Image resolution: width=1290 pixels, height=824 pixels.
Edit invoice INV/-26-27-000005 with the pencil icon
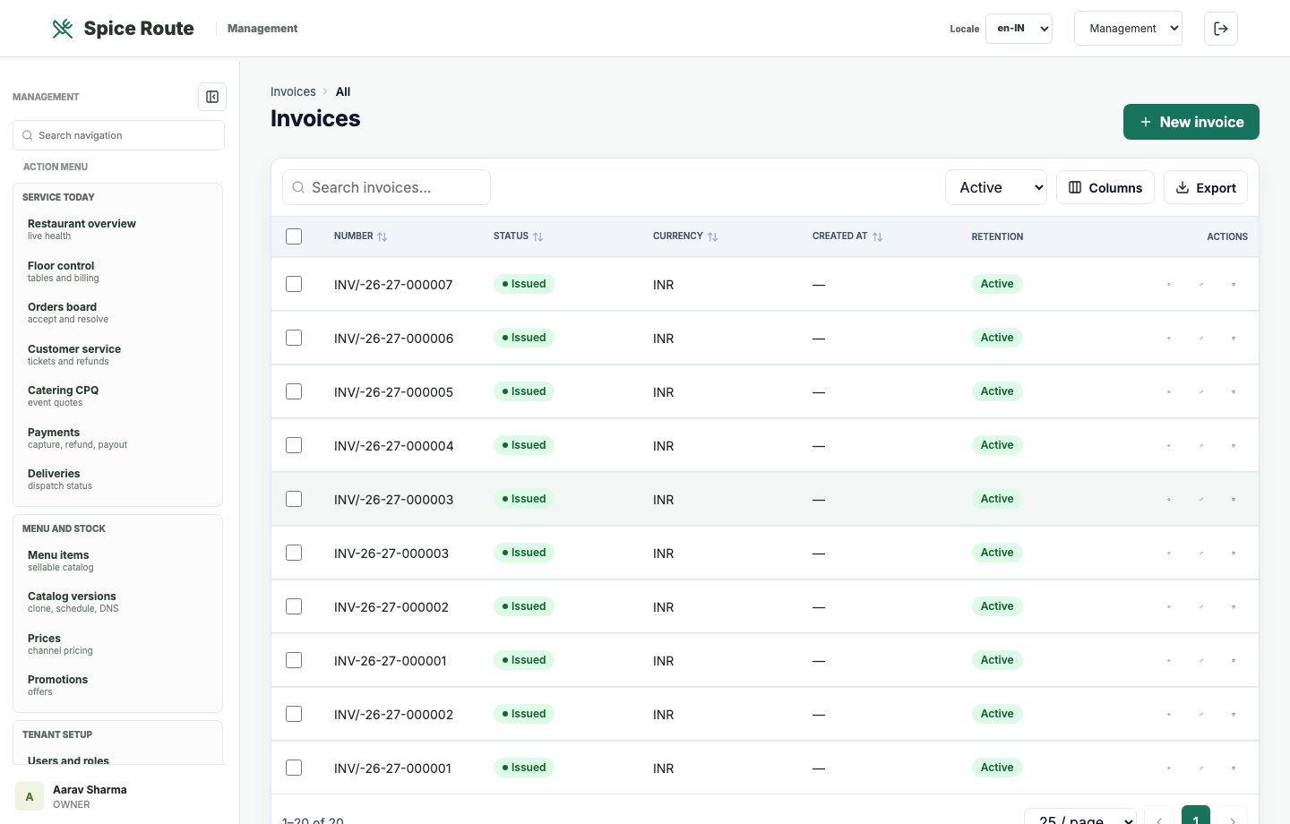click(1201, 392)
